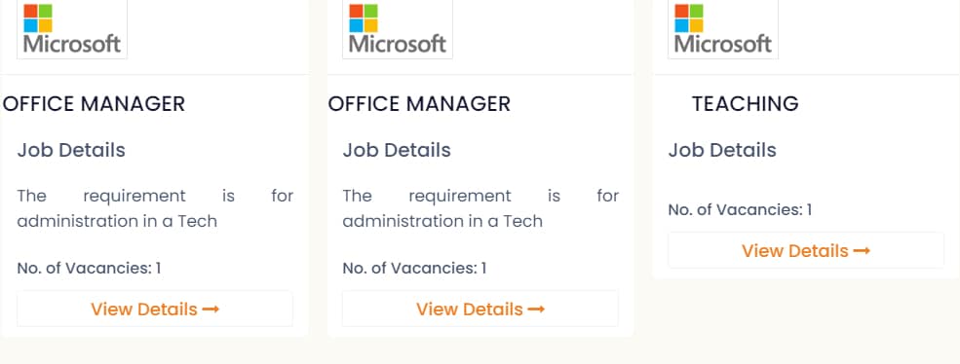Open View Details for the second Office Manager job
Viewport: 960px width, 364px height.
[480, 309]
